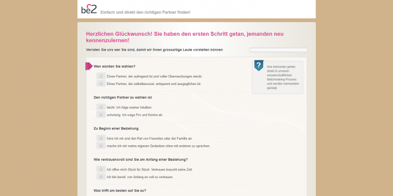The height and width of the screenshot is (196, 393).
Task: Select 'mache ich mir meine eigenen Gedanken' option
Action: (101, 146)
